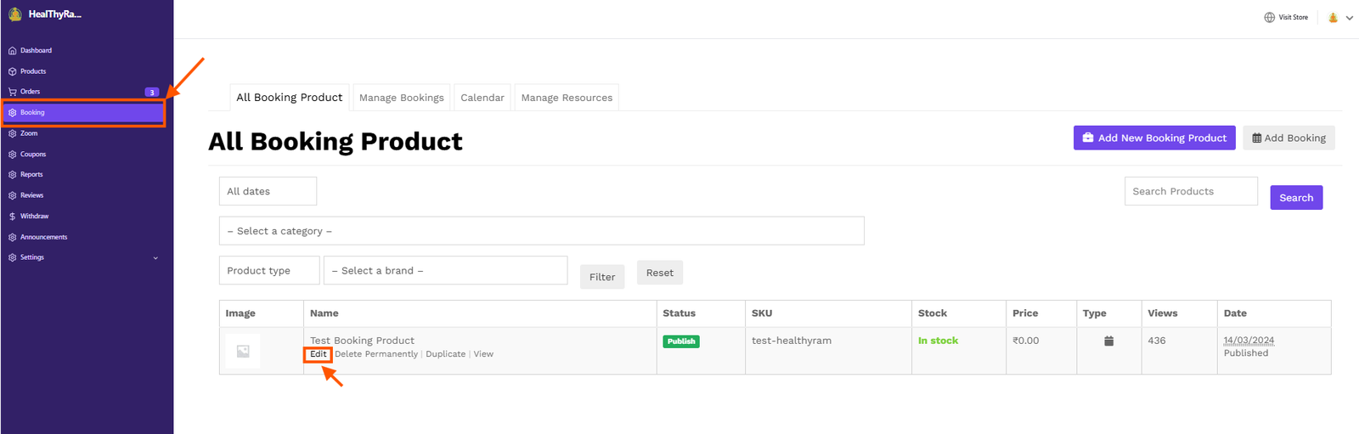Click the In stock text
Image resolution: width=1359 pixels, height=434 pixels.
coord(938,341)
